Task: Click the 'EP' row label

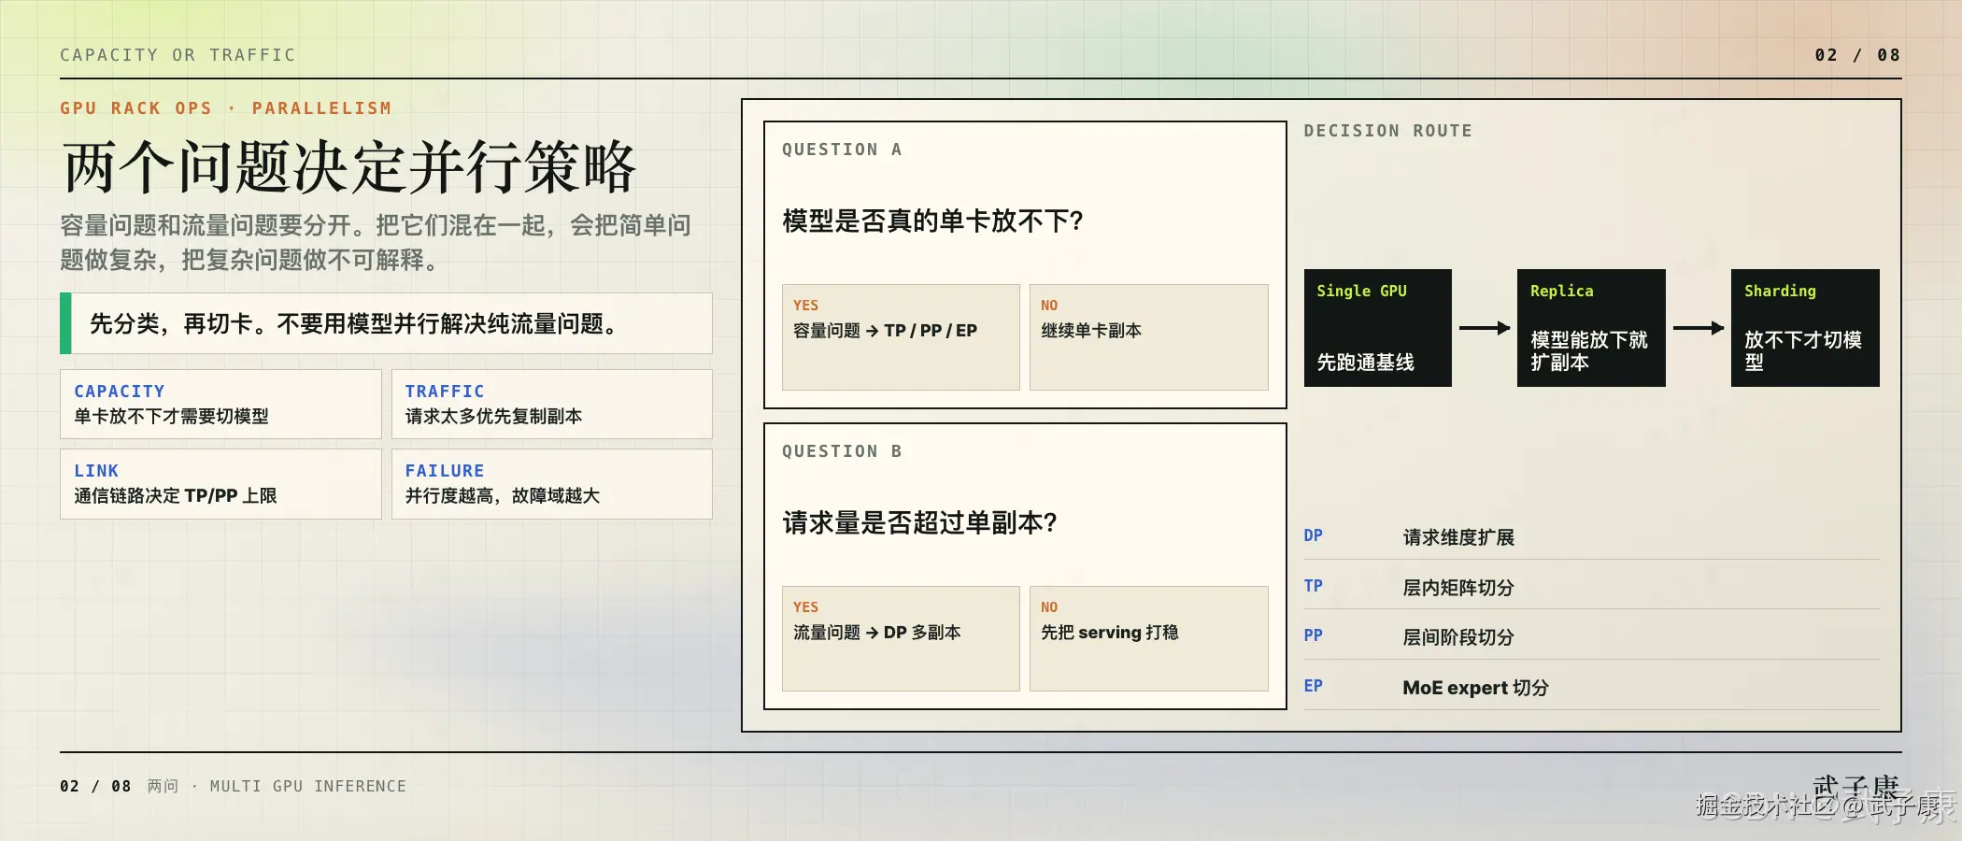Action: (x=1313, y=686)
